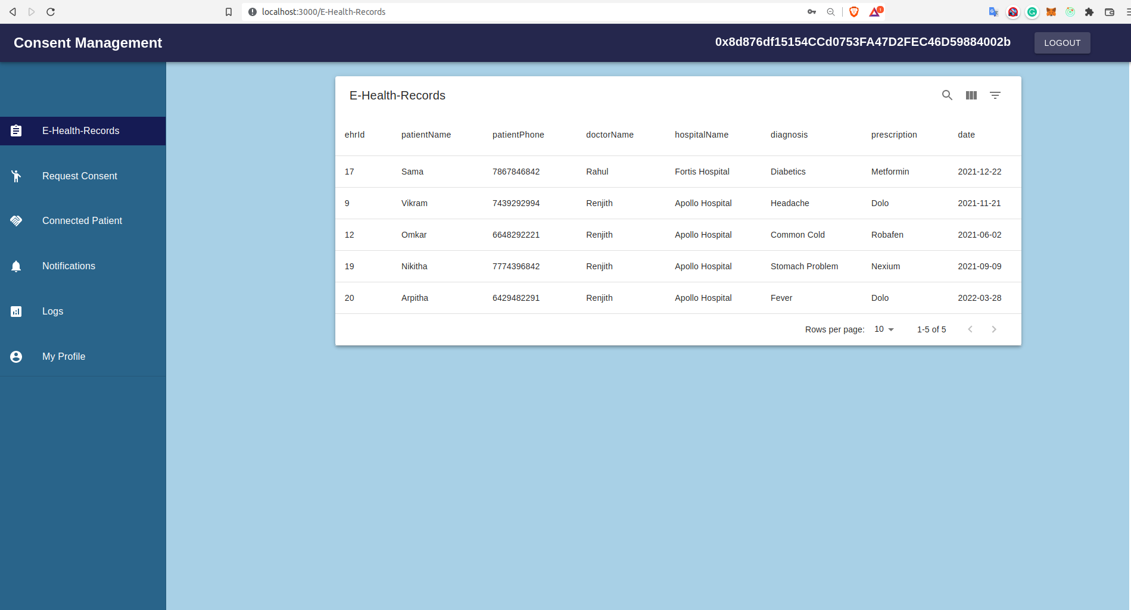Open the browser main menu icon

1127,12
